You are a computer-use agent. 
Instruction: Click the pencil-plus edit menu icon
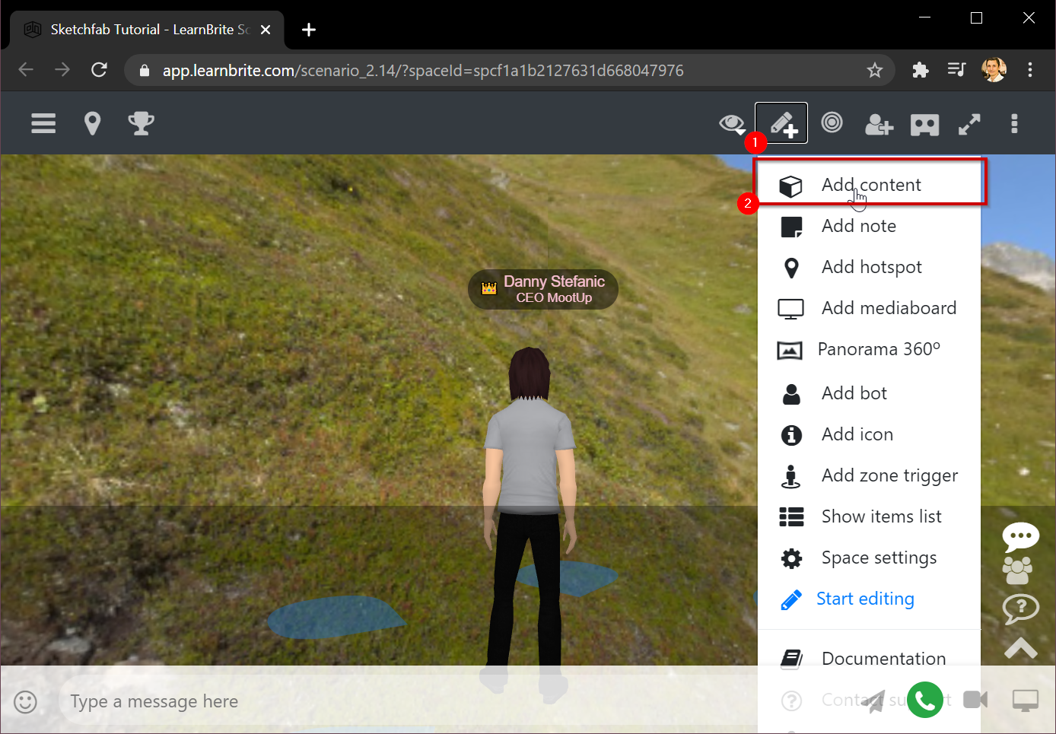pyautogui.click(x=781, y=123)
